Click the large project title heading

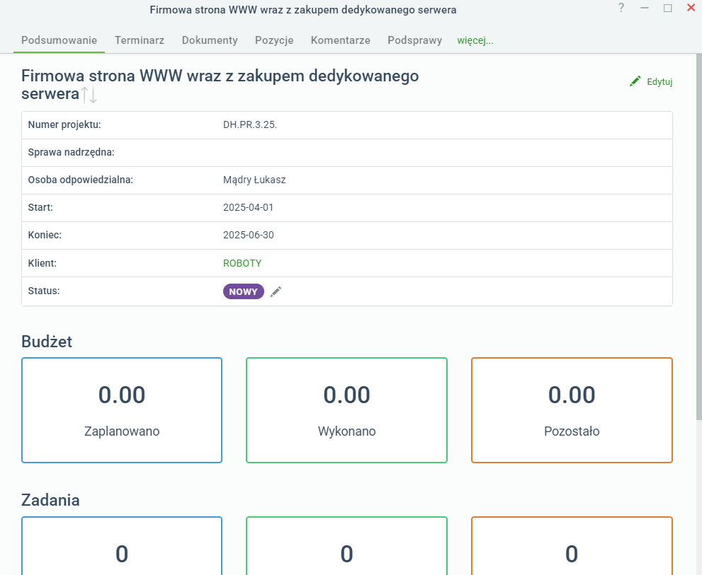(x=220, y=85)
